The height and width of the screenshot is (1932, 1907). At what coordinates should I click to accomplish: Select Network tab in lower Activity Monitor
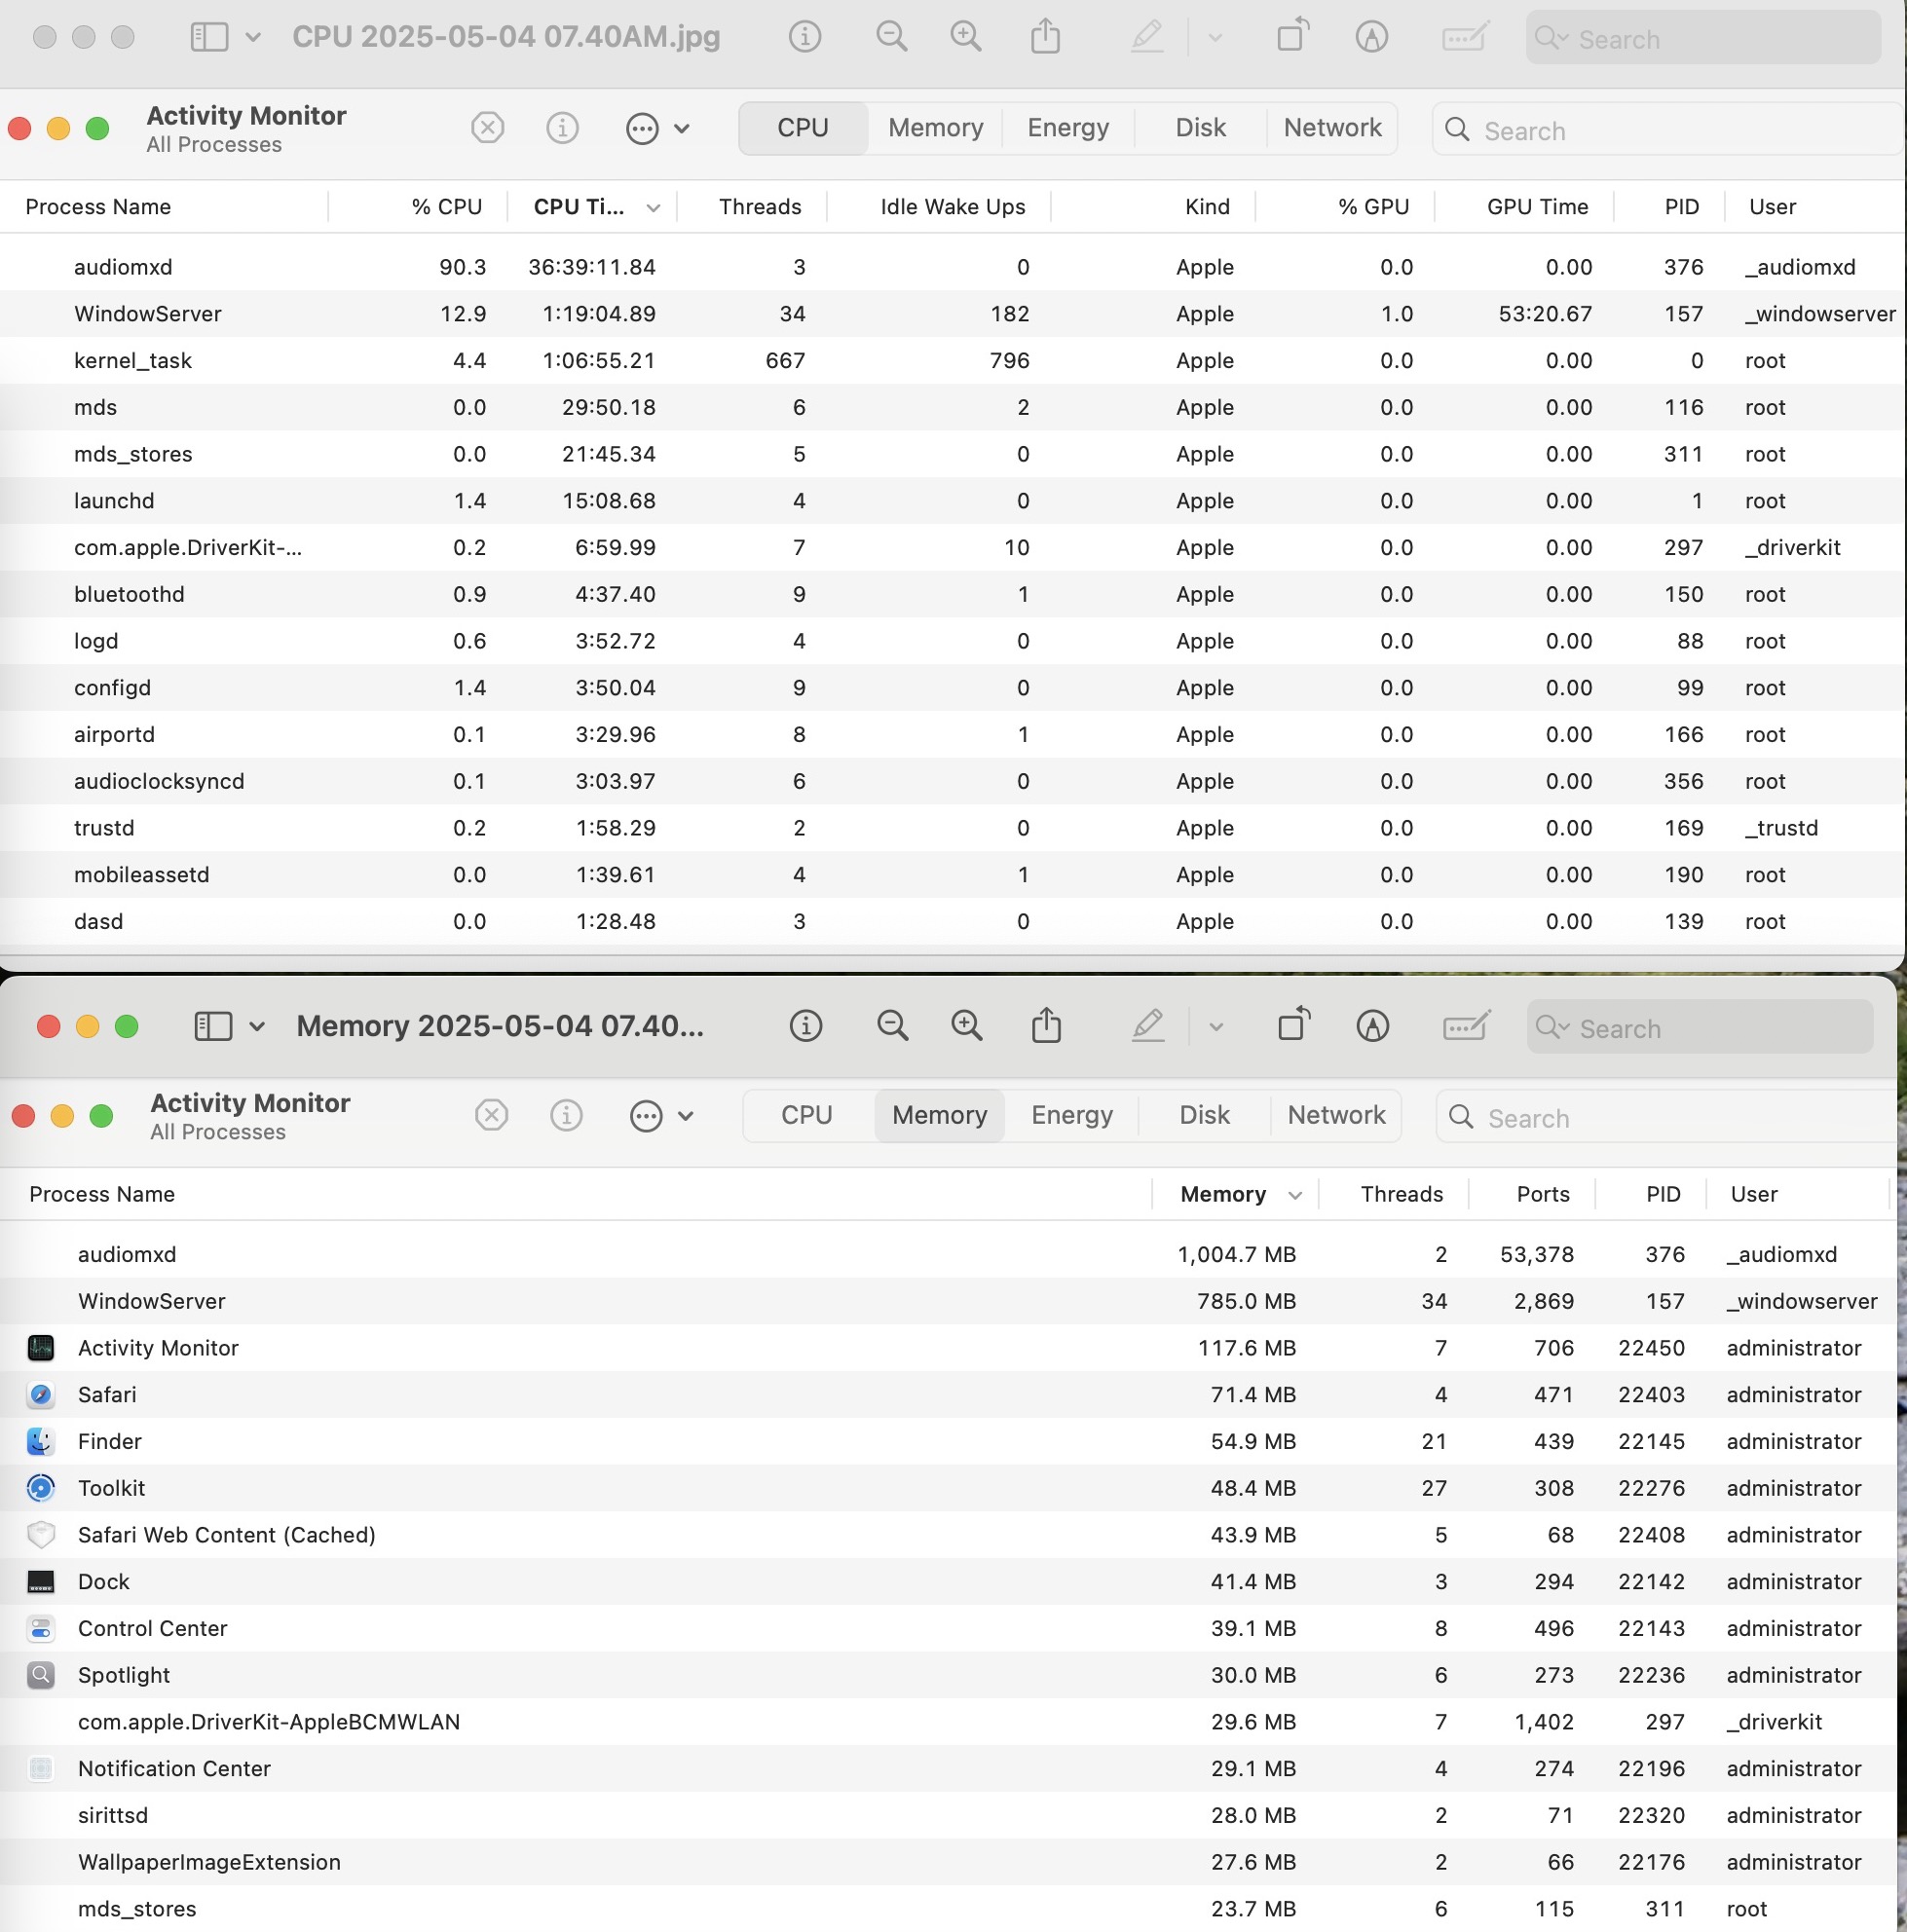click(x=1336, y=1115)
